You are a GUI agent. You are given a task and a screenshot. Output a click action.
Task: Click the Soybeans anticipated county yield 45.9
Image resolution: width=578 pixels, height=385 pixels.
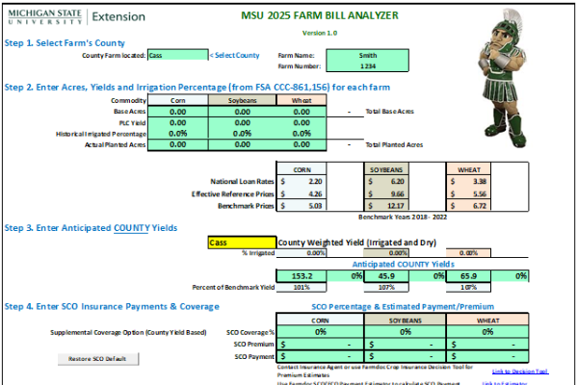click(x=386, y=276)
